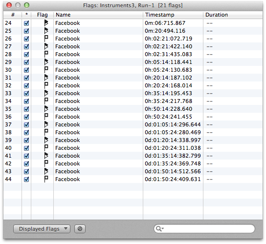Click the duration dashes in row 40
The width and height of the screenshot is (266, 244).
pos(209,148)
